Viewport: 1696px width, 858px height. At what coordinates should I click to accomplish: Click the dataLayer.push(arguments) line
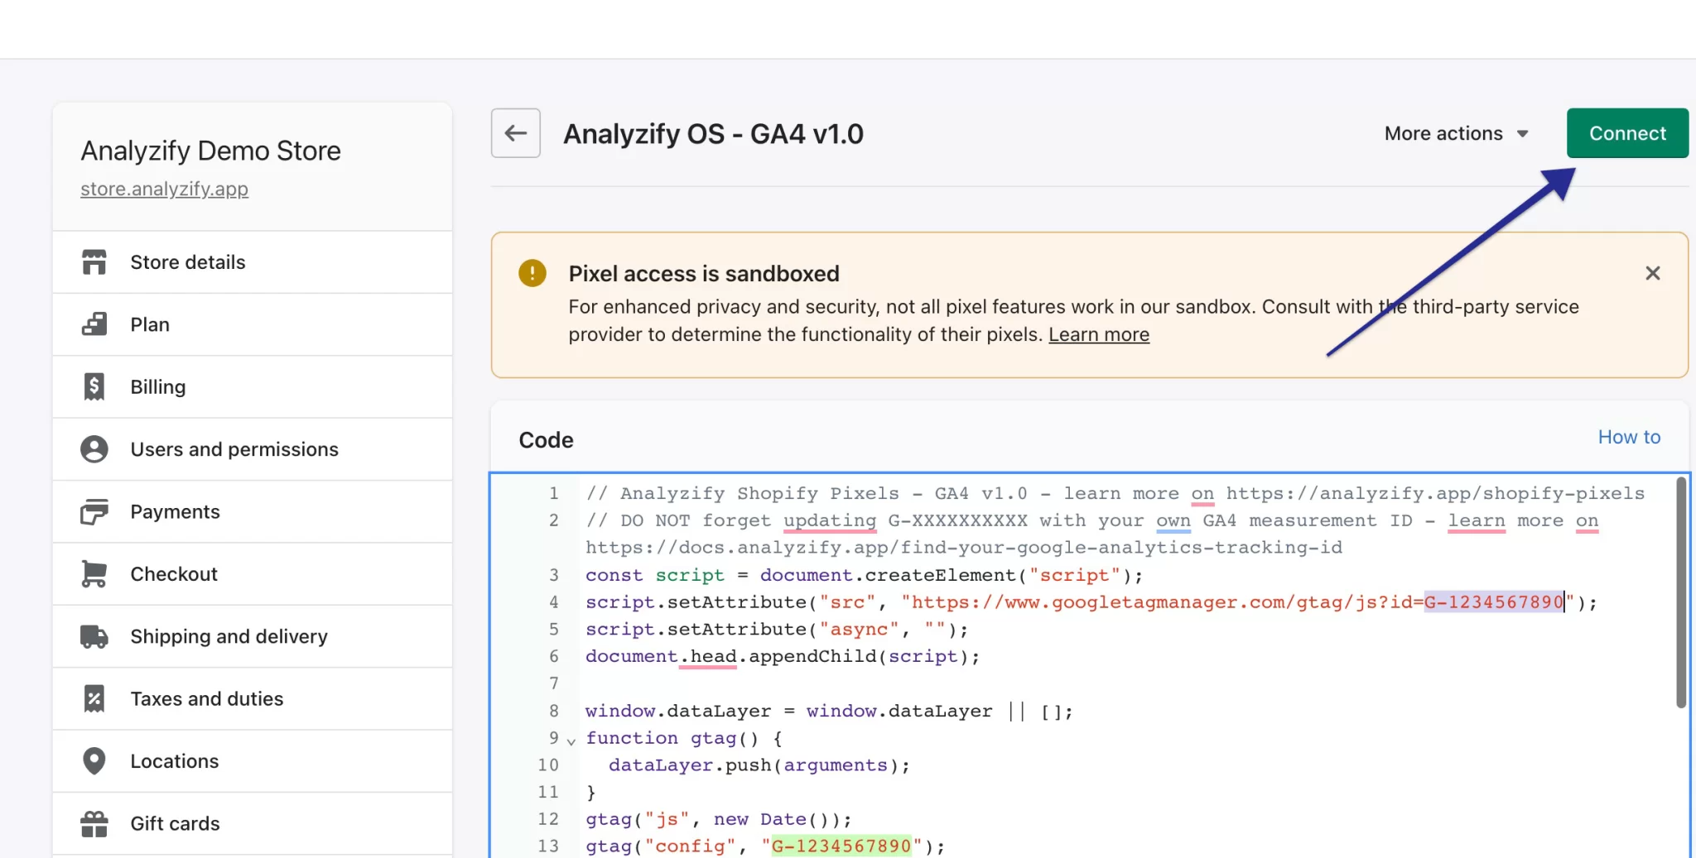pos(759,765)
